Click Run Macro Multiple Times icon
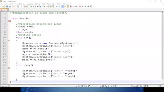Image resolution: width=164 pixels, height=92 pixels. click(x=88, y=6)
